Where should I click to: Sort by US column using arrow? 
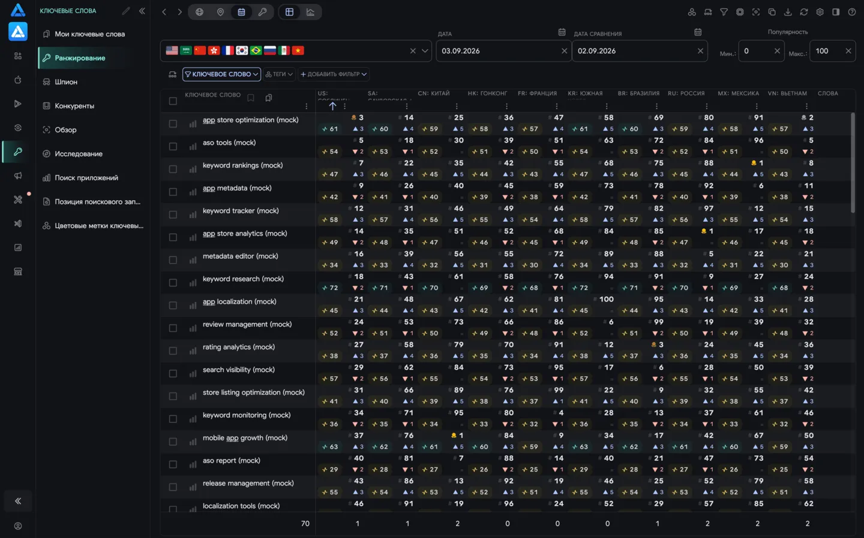(332, 106)
